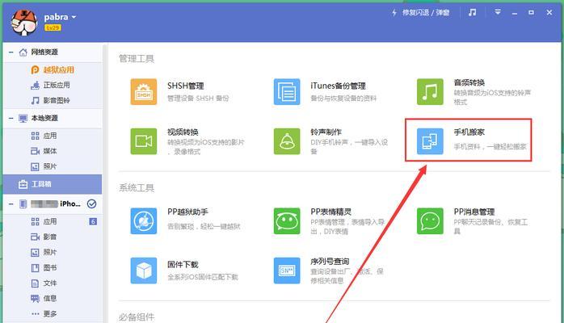
Task: Click the PP消息管理 title text
Action: (474, 212)
